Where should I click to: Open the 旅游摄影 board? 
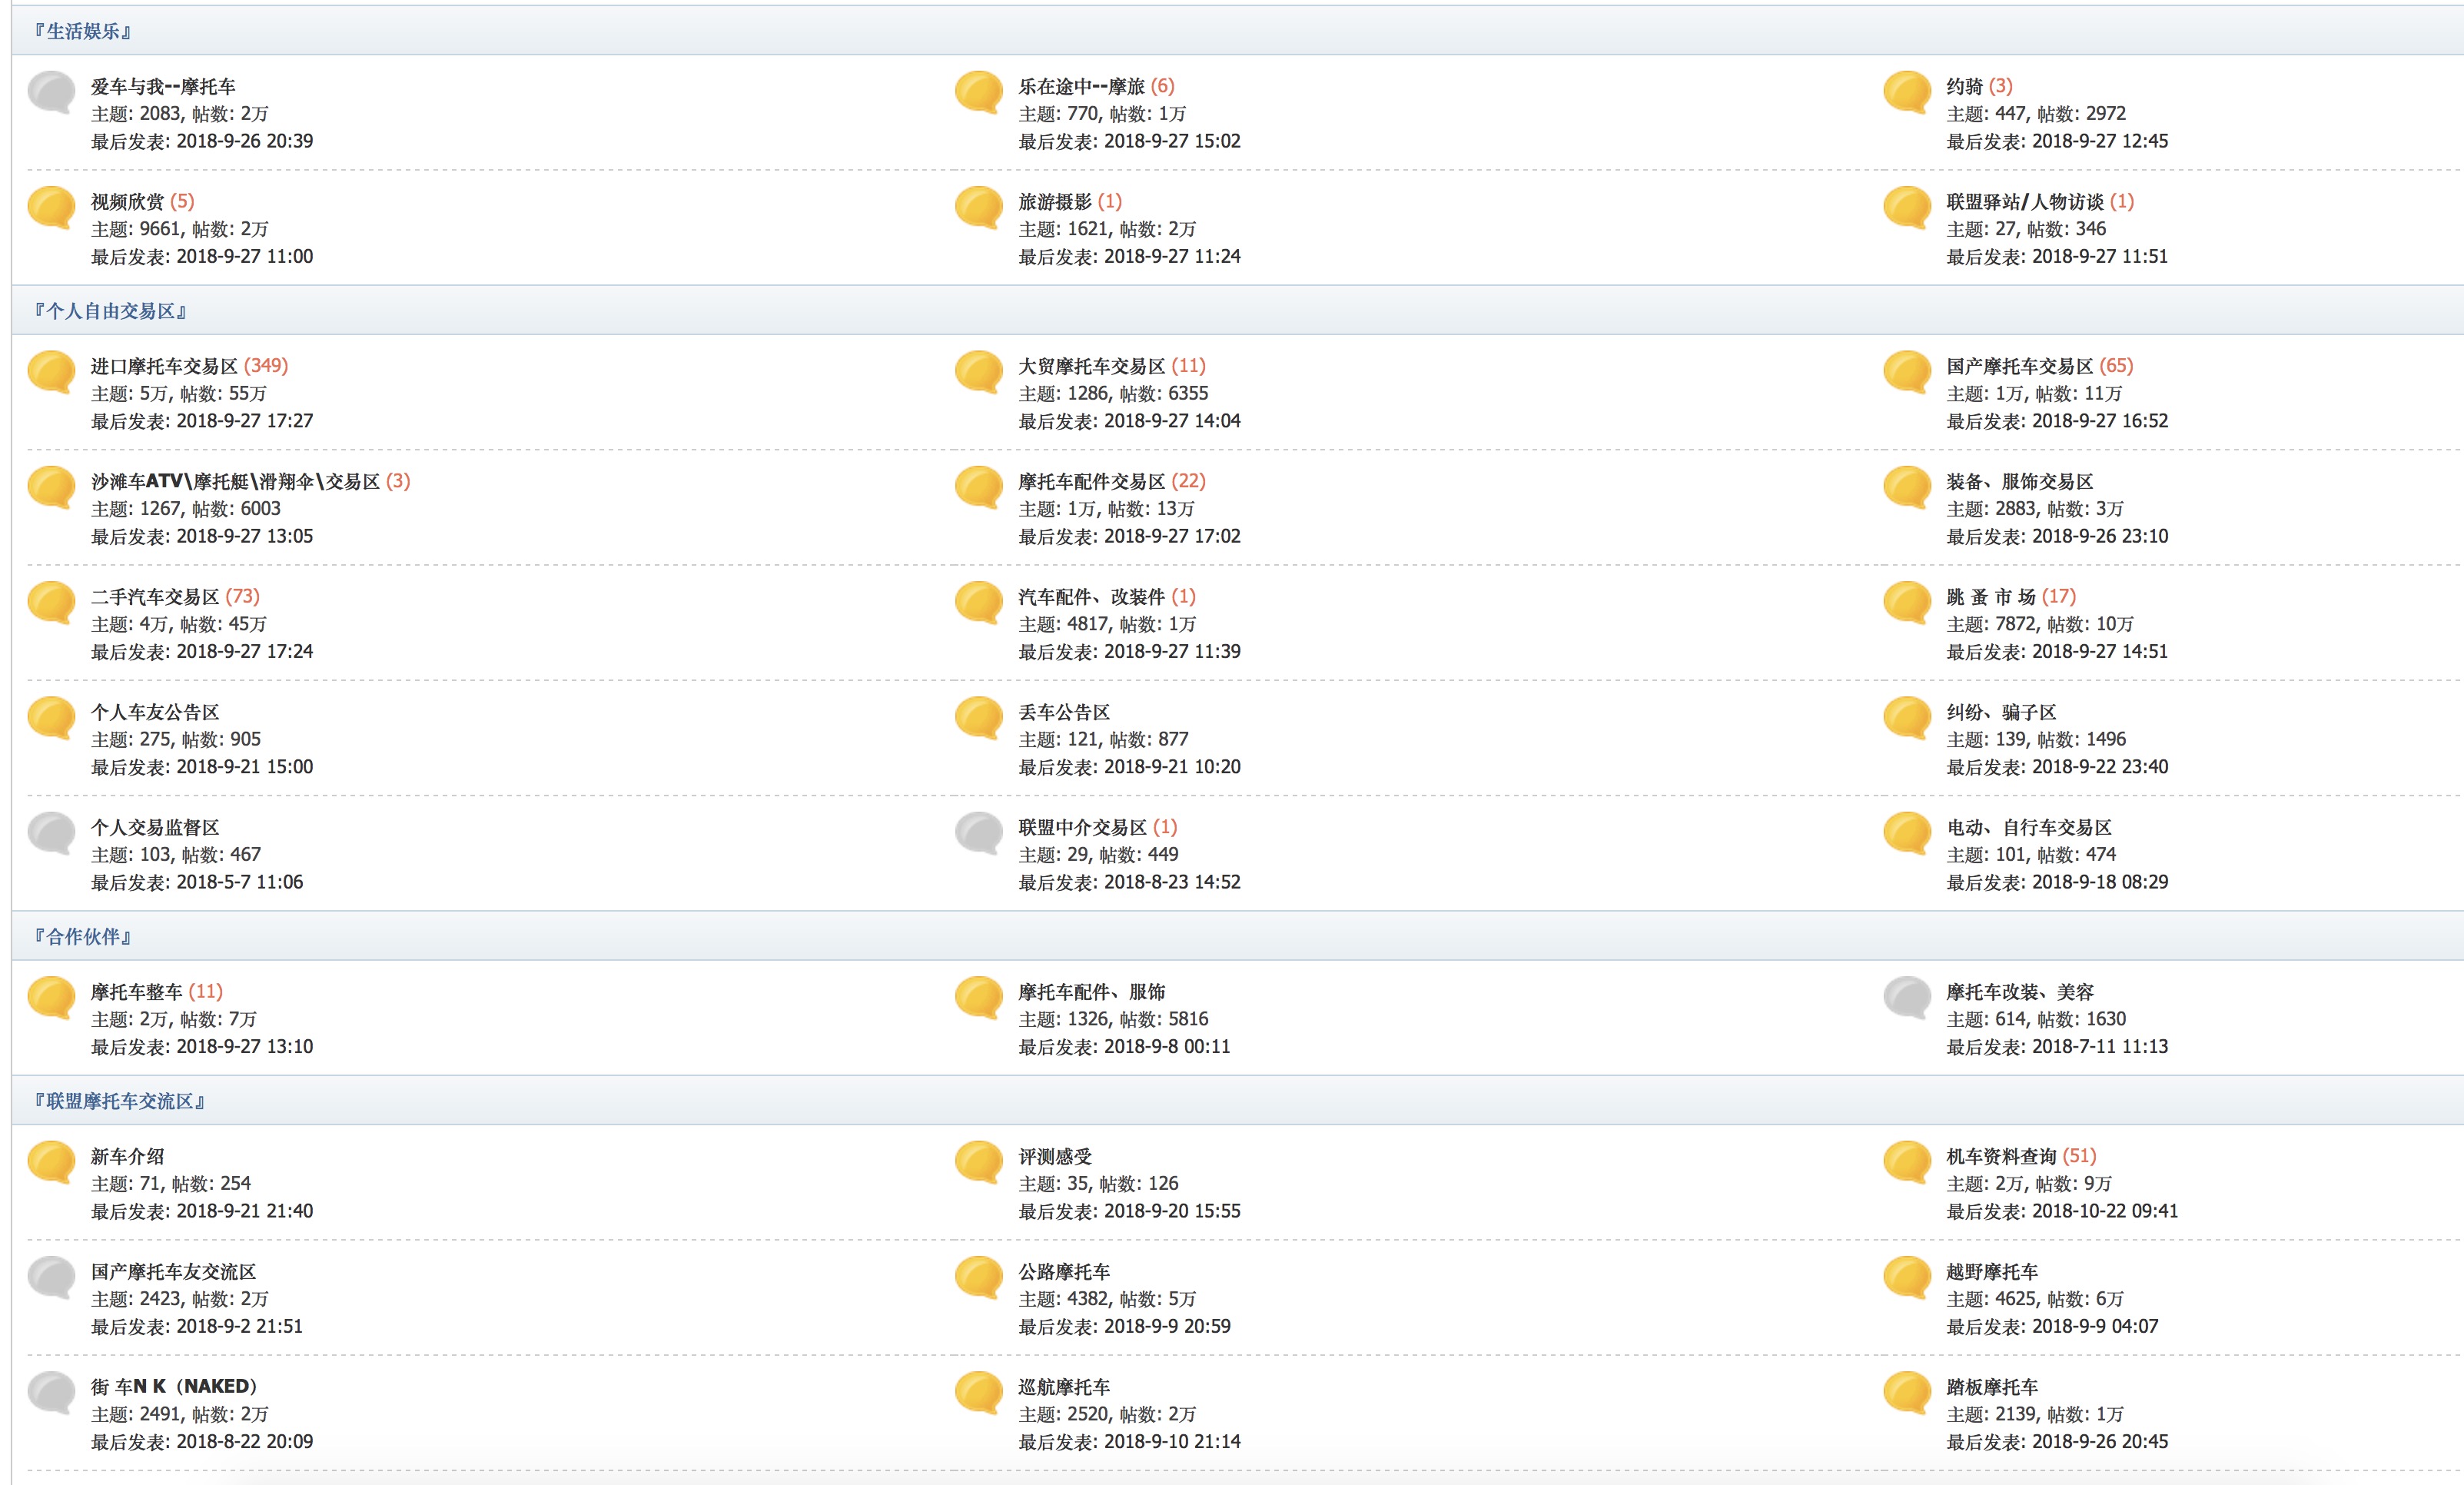point(1055,202)
